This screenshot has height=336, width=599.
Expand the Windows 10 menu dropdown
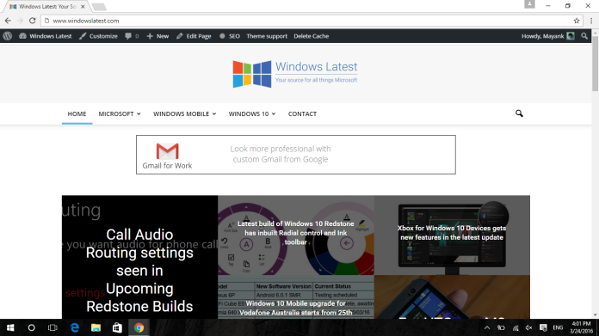click(252, 113)
